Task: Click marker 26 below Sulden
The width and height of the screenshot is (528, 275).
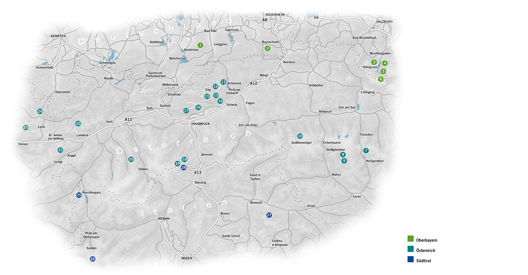Action: 93,259
